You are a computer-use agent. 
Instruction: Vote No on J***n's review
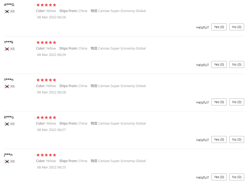click(x=237, y=177)
